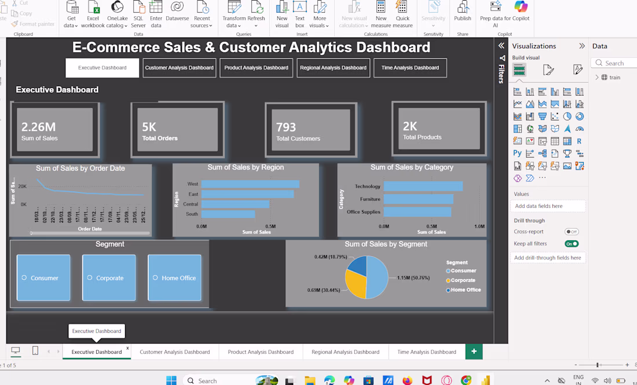Add a decomposition tree visual
This screenshot has width=637, height=385.
543,153
